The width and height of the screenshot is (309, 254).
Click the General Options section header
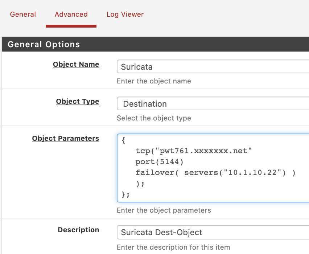tap(156, 44)
